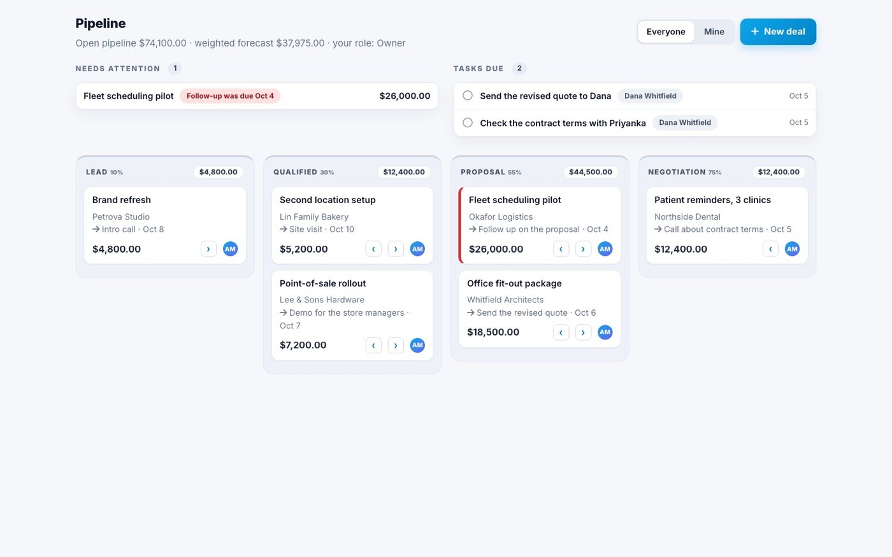Advance Fleet scheduling pilot card to next stage
This screenshot has width=892, height=557.
click(583, 249)
